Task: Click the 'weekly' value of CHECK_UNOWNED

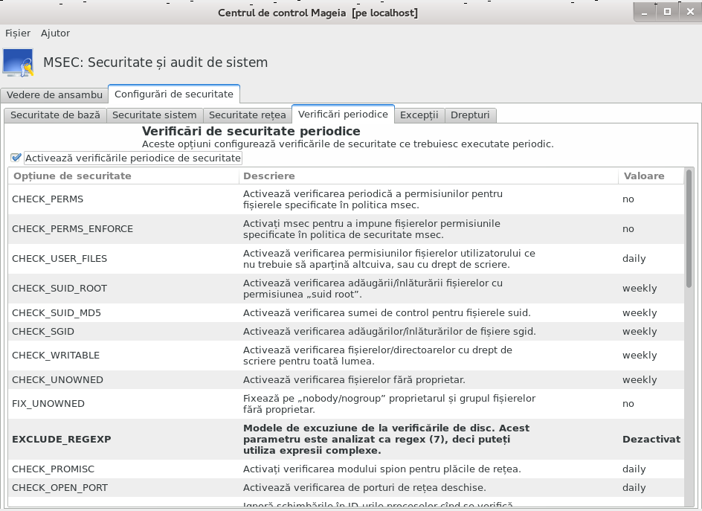Action: coord(640,380)
